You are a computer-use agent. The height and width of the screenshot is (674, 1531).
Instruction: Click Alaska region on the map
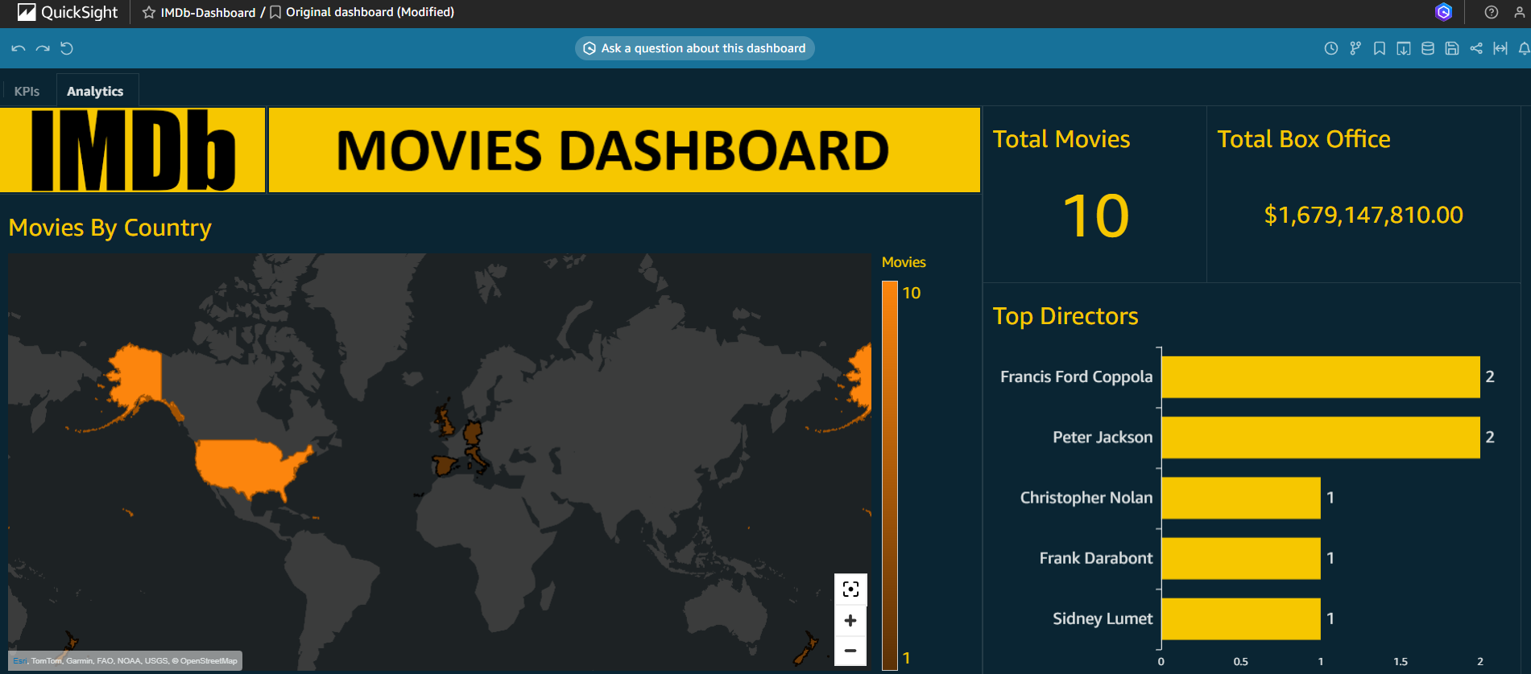(139, 376)
